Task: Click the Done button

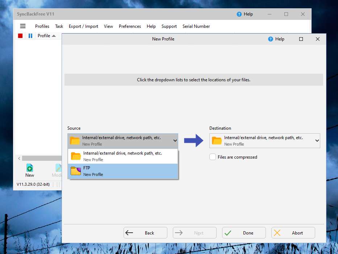Action: tap(244, 233)
